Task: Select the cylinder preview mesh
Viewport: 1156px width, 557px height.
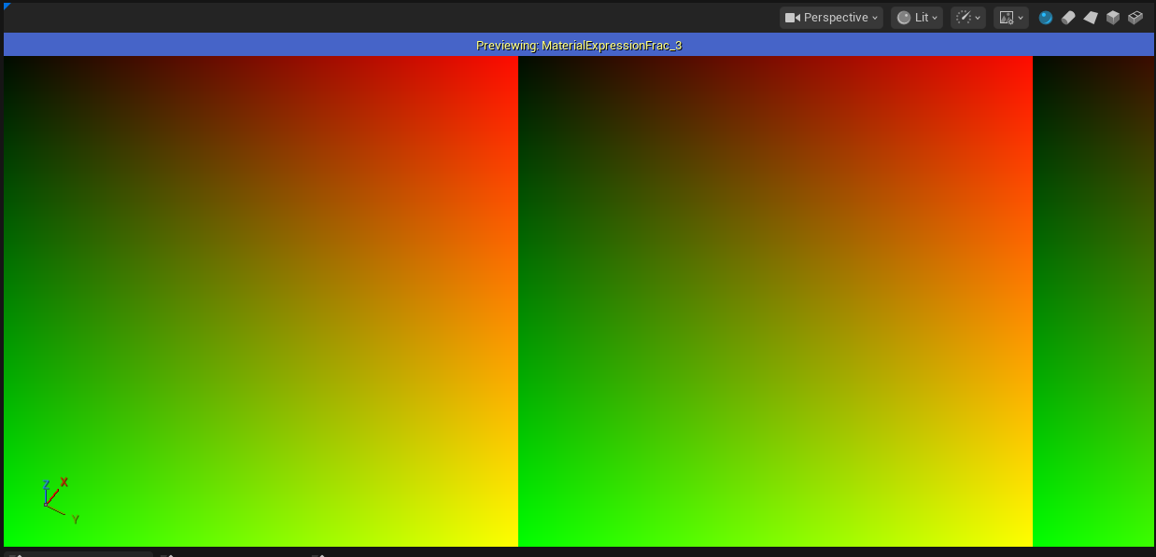Action: click(x=1068, y=18)
